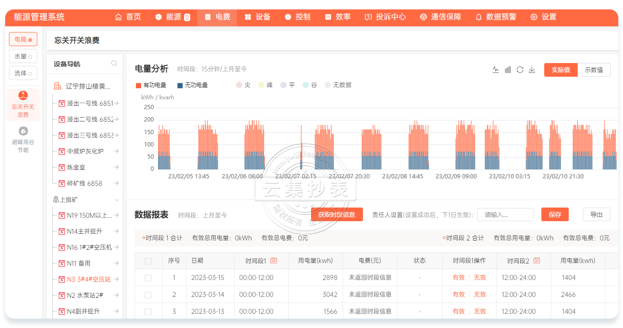Image resolution: width=623 pixels, height=328 pixels.
Task: Refresh the 电量分析 chart
Action: point(520,70)
